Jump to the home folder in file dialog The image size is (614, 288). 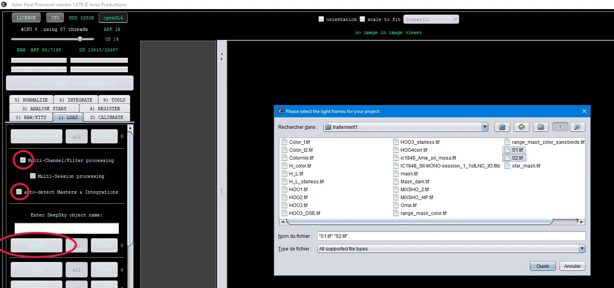(522, 127)
